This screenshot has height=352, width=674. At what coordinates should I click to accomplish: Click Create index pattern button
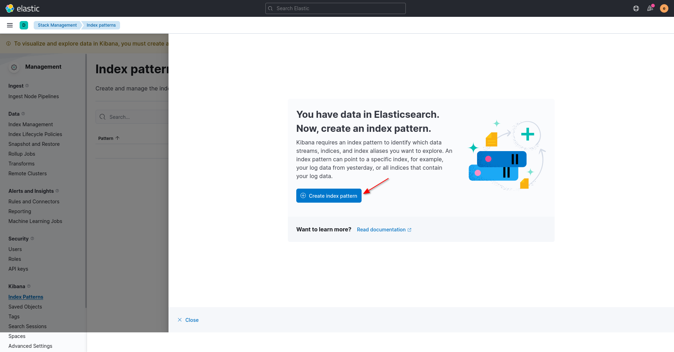(329, 196)
